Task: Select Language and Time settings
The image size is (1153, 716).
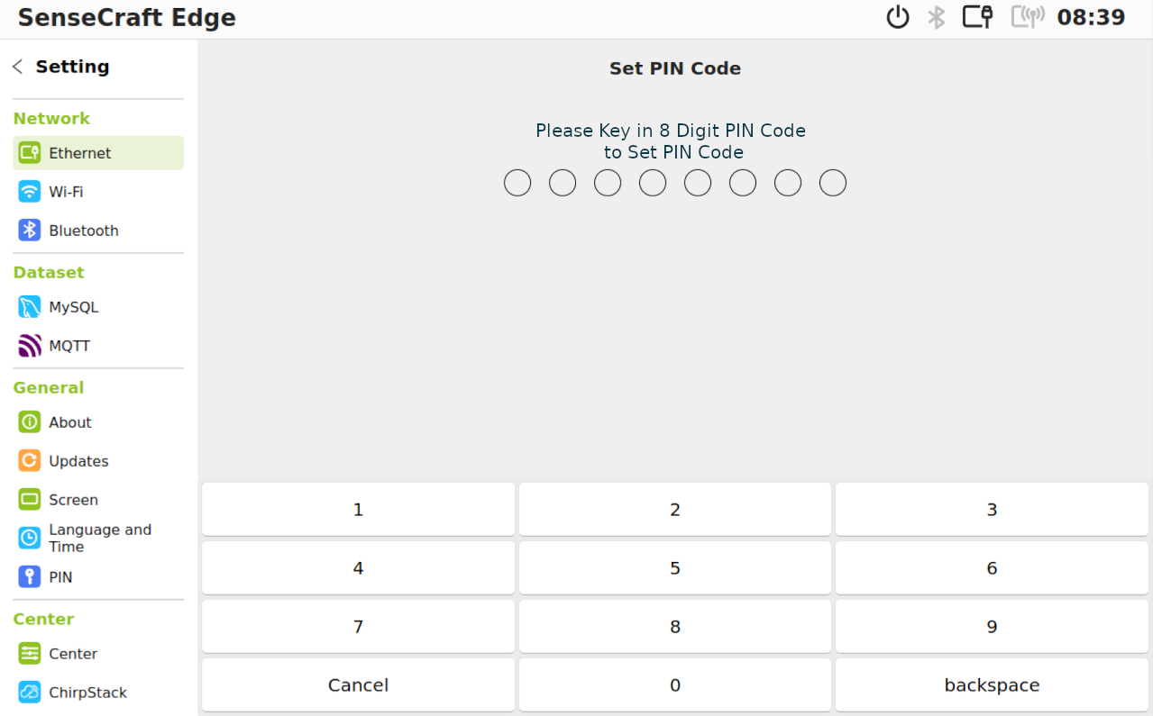Action: pos(98,539)
